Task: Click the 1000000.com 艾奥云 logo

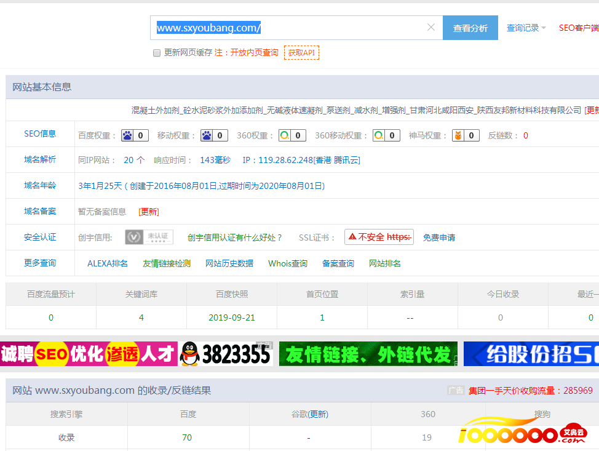Action: coord(523,431)
